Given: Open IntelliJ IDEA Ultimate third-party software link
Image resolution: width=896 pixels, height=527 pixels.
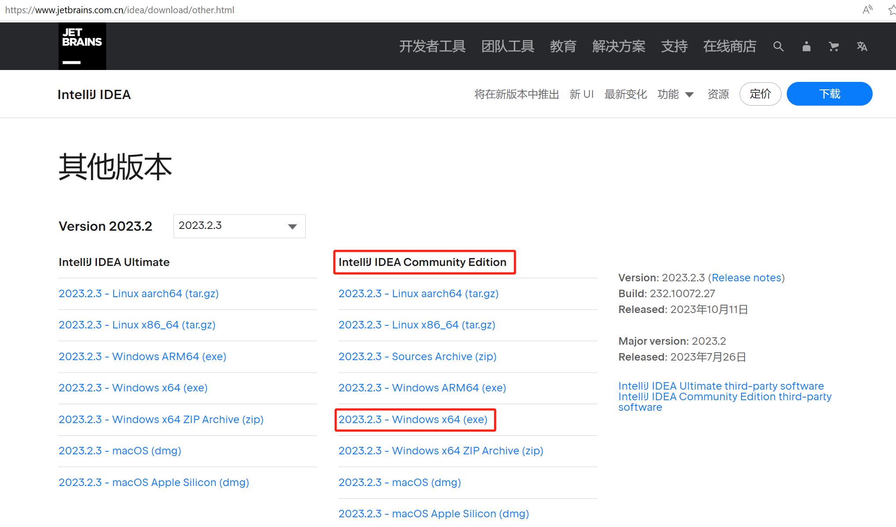Looking at the screenshot, I should (721, 386).
